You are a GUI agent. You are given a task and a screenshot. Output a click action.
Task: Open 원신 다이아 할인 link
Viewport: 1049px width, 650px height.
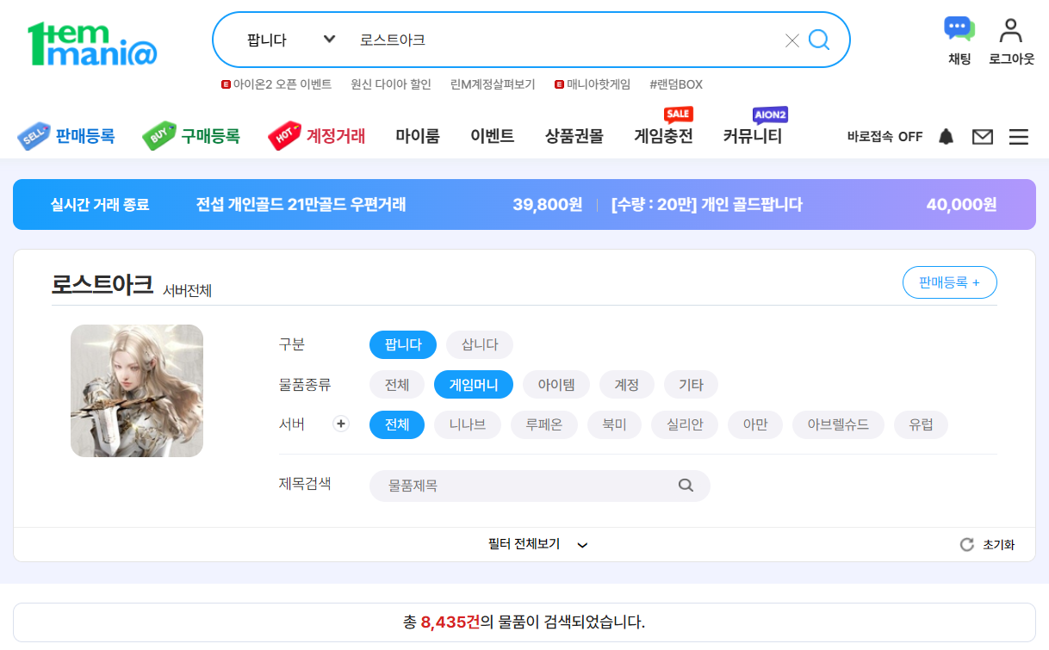(x=391, y=84)
